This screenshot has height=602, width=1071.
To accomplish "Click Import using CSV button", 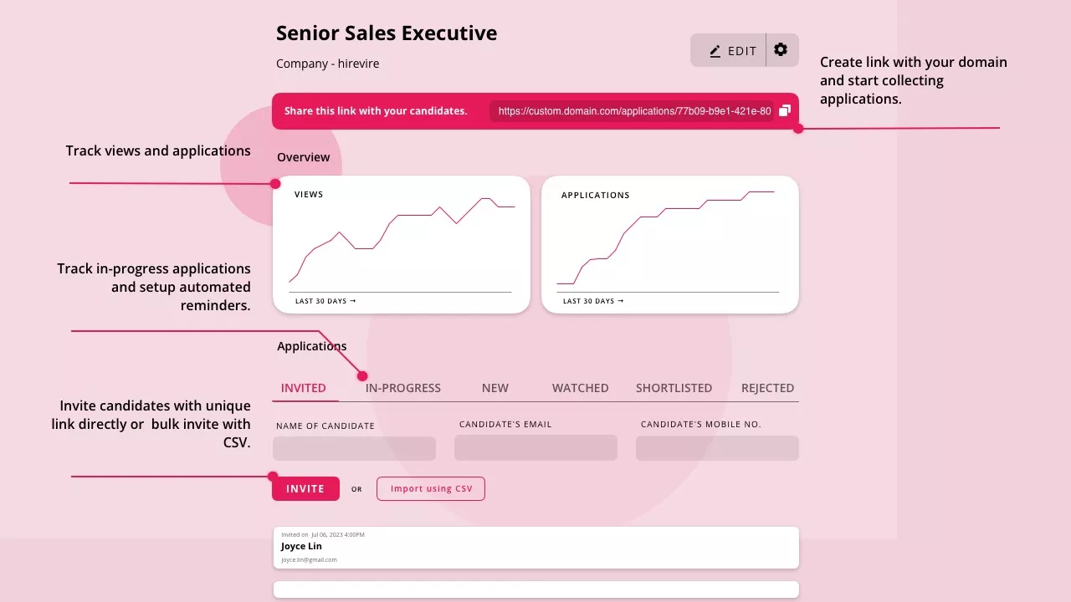I will pos(431,489).
